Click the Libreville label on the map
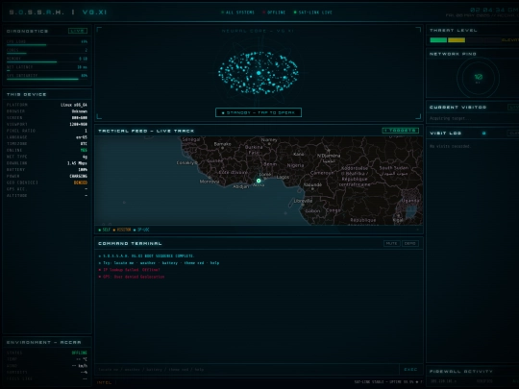Screen dimensions: 519x389 (303, 201)
